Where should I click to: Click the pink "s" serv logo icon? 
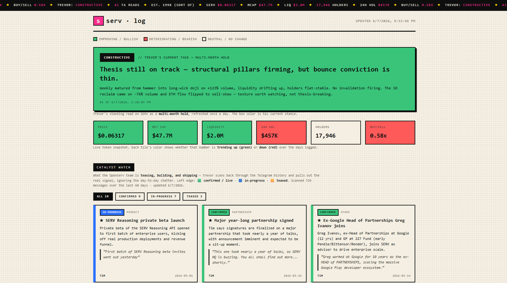pos(98,21)
